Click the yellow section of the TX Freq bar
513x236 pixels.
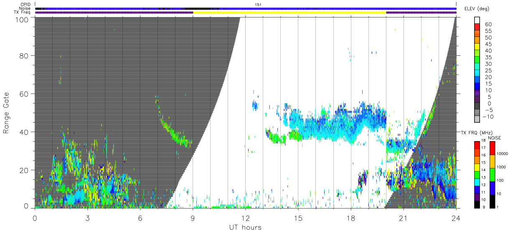point(290,12)
